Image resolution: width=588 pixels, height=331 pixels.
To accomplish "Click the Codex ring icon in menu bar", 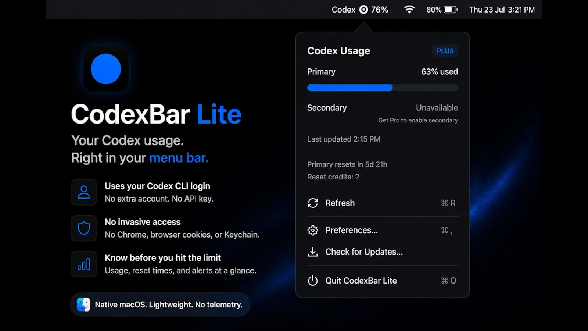I will pyautogui.click(x=363, y=10).
